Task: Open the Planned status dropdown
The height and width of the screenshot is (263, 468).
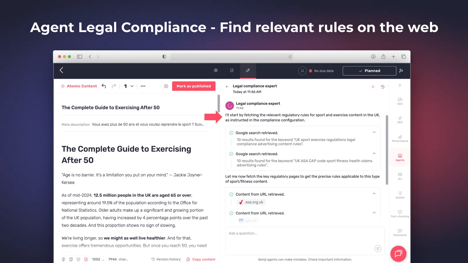Action: click(x=369, y=71)
